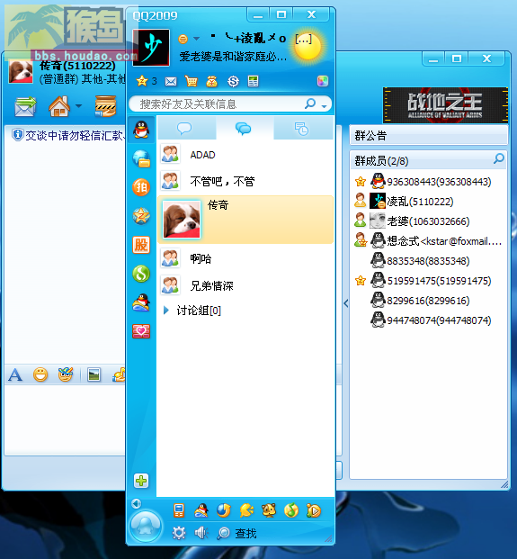Select member 936308443(936308443)

click(x=429, y=182)
